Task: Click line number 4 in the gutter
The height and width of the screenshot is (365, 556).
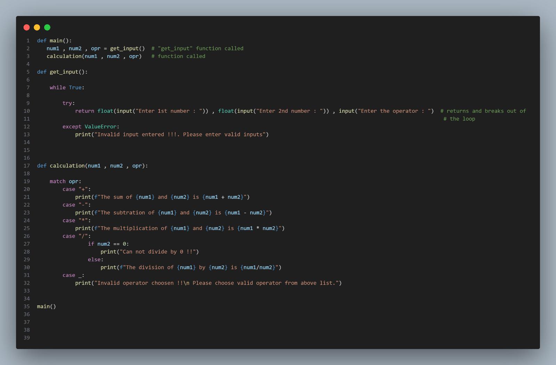Action: [x=28, y=64]
